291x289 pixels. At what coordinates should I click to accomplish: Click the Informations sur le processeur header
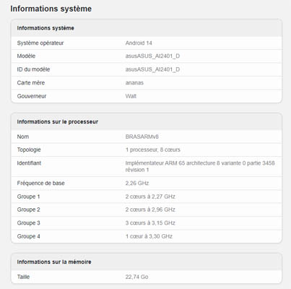[x=58, y=122]
